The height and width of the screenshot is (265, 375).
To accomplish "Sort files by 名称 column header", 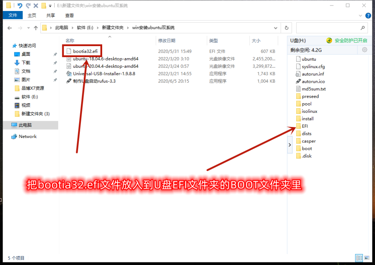I will [70, 41].
